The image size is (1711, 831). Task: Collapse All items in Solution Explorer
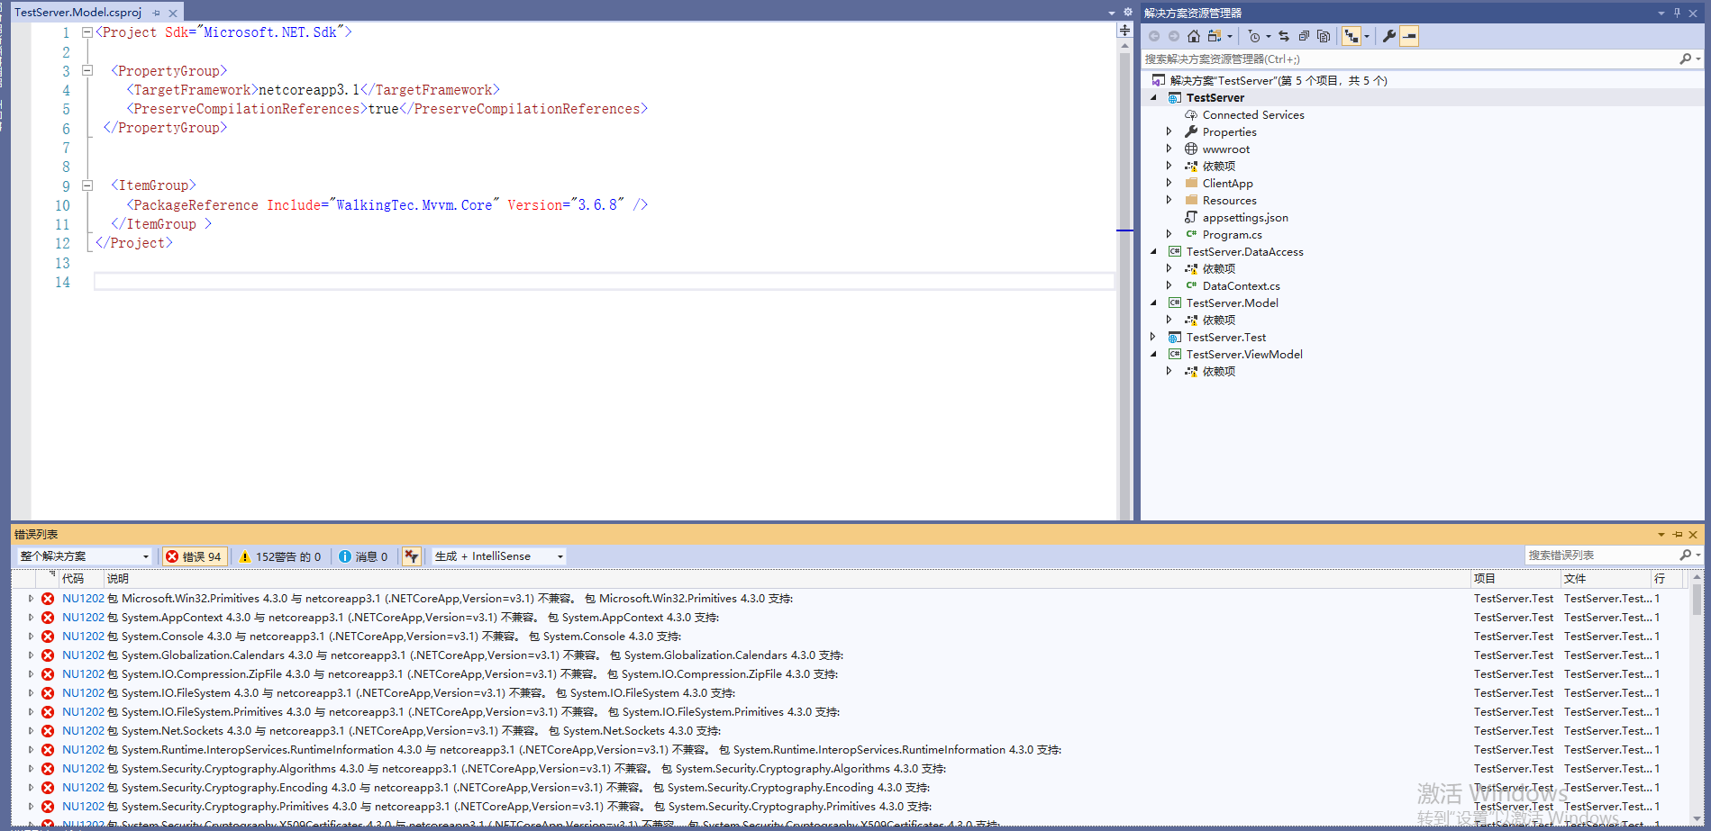1304,36
